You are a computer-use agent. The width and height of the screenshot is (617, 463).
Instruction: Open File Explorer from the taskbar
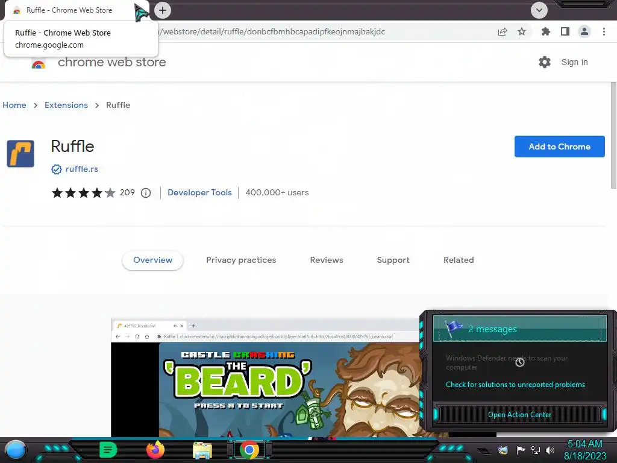point(202,450)
